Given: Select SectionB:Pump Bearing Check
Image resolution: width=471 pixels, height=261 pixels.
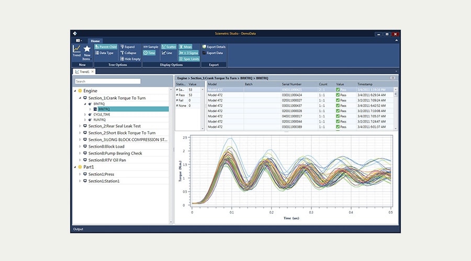Looking at the screenshot, I should (115, 153).
